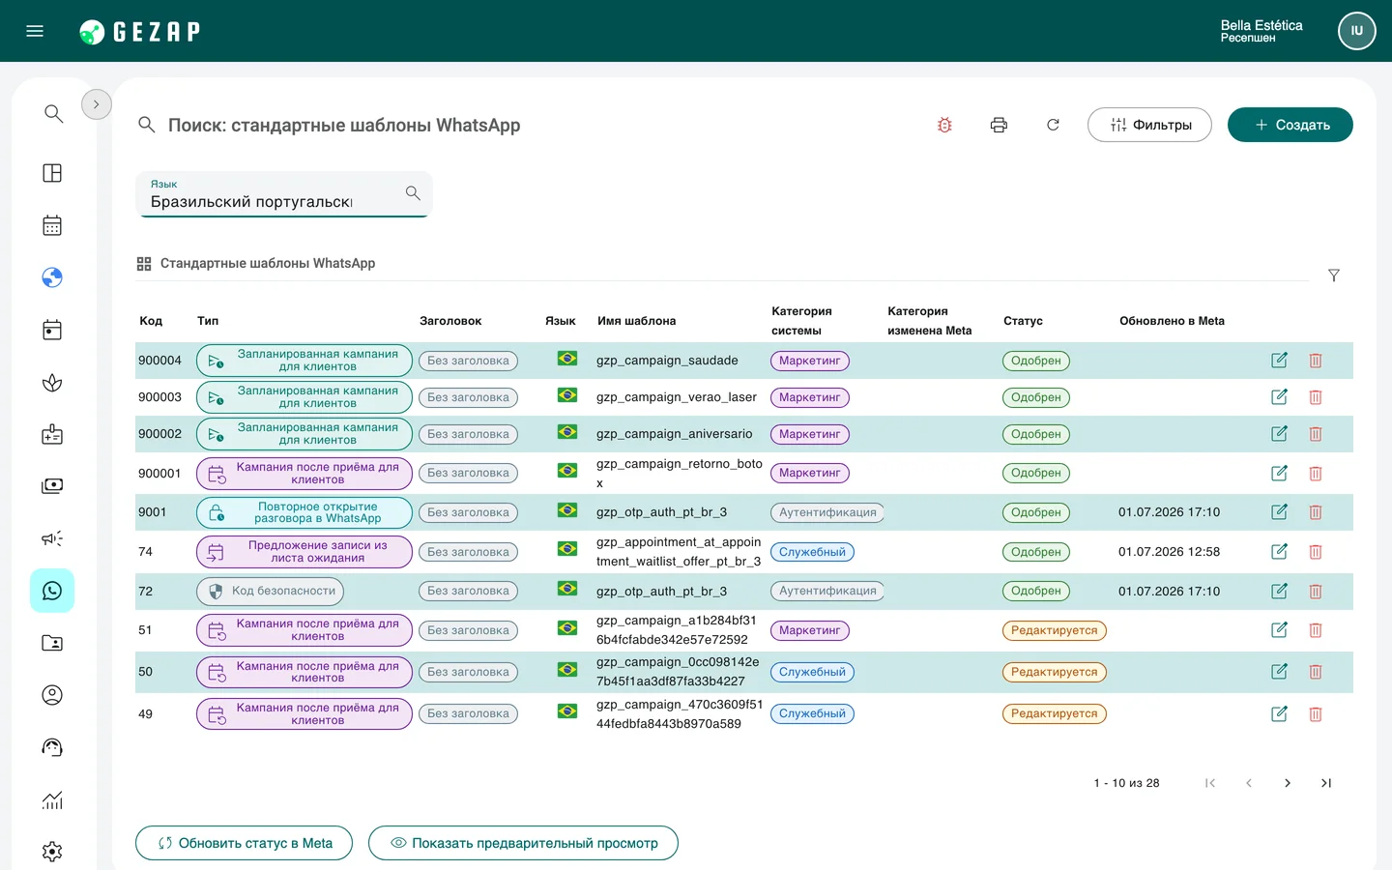Sort by Статус column header
The width and height of the screenshot is (1392, 870).
click(1023, 321)
